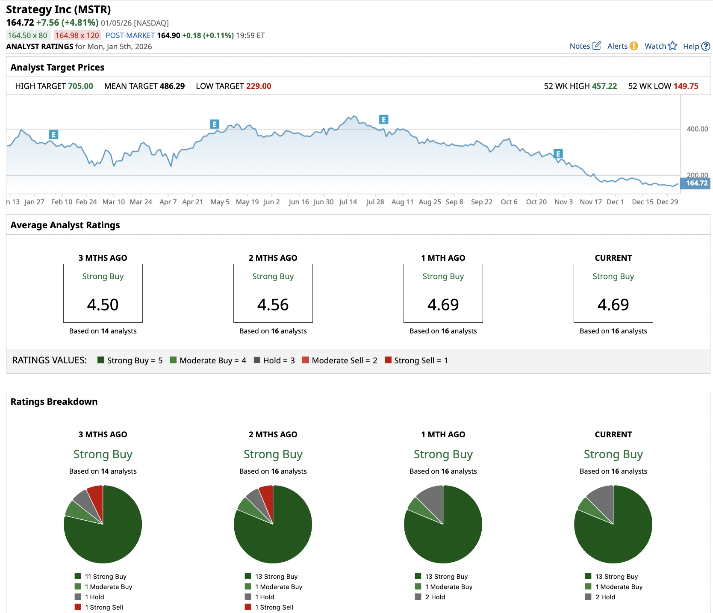Click the earnings marker near Jul 28
Screen dimensions: 713x613
point(383,119)
